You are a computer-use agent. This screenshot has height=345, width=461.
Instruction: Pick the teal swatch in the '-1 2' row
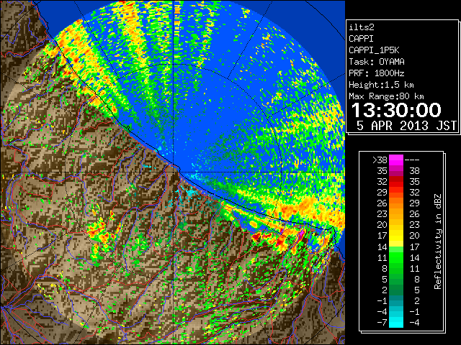coord(396,300)
